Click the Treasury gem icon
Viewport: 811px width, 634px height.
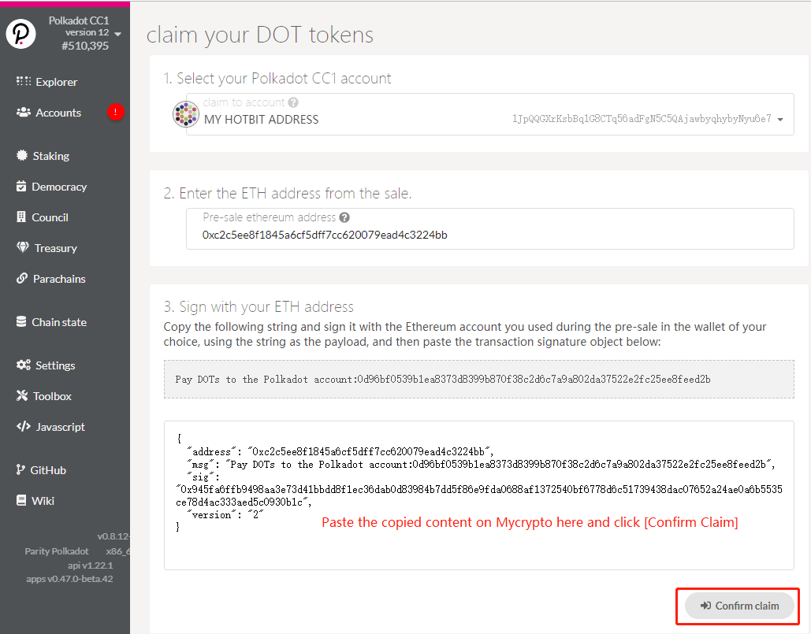click(x=22, y=248)
